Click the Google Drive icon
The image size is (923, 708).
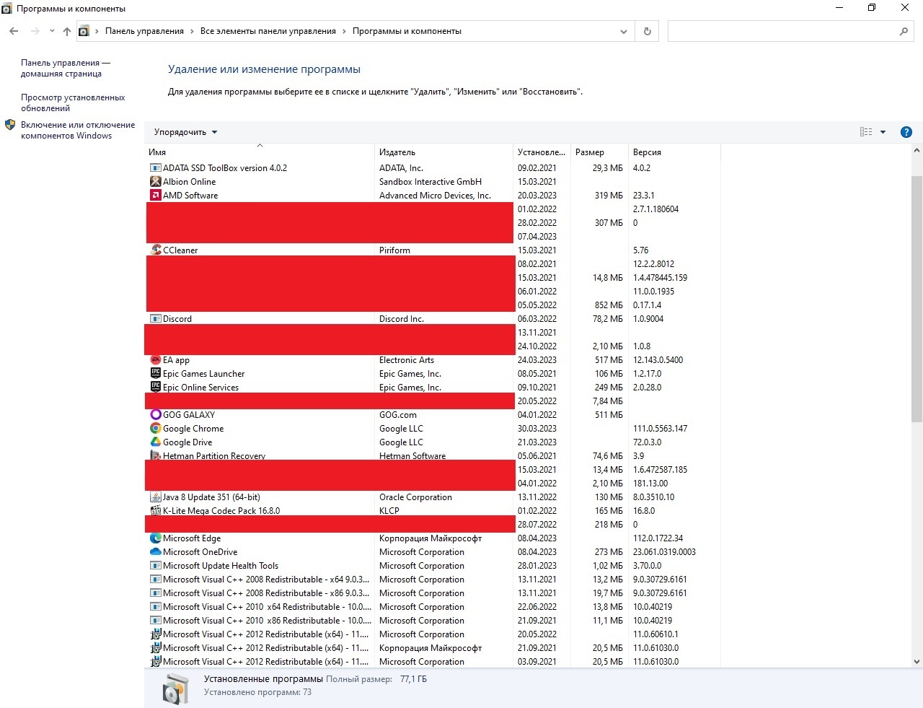point(155,442)
